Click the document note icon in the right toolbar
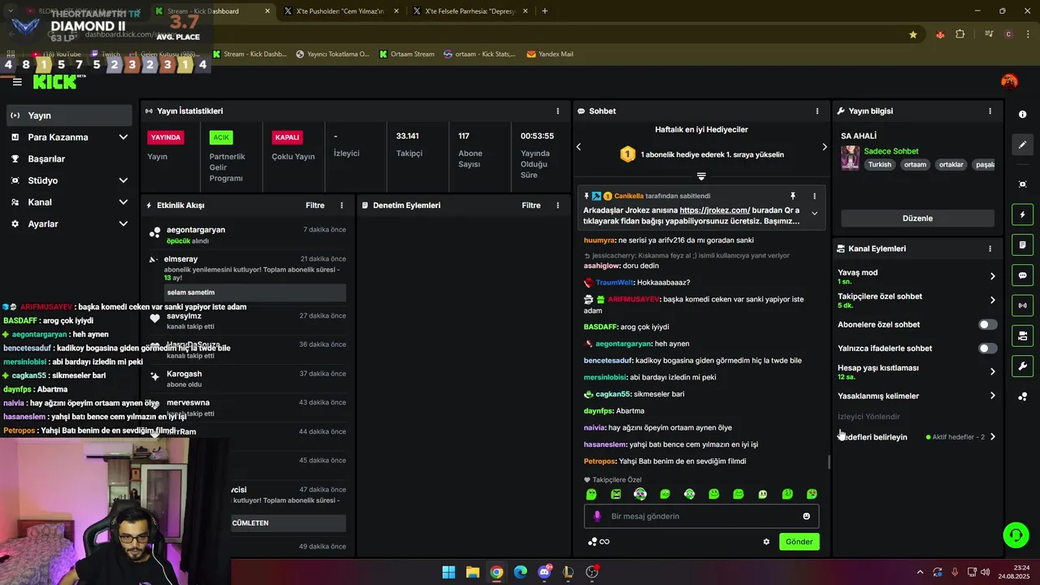Viewport: 1040px width, 585px height. click(1022, 245)
